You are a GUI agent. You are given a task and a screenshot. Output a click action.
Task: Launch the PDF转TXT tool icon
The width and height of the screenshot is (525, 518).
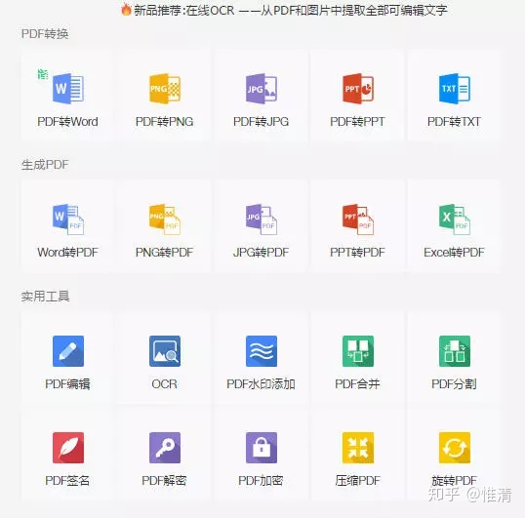click(455, 89)
